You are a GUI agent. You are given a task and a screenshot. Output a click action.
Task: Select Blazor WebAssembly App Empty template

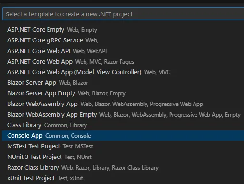click(x=123, y=115)
